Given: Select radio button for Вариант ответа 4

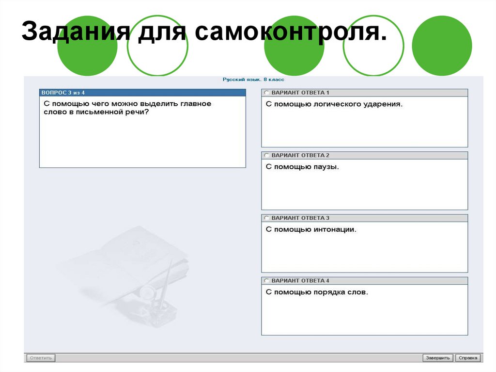Looking at the screenshot, I should pos(267,279).
